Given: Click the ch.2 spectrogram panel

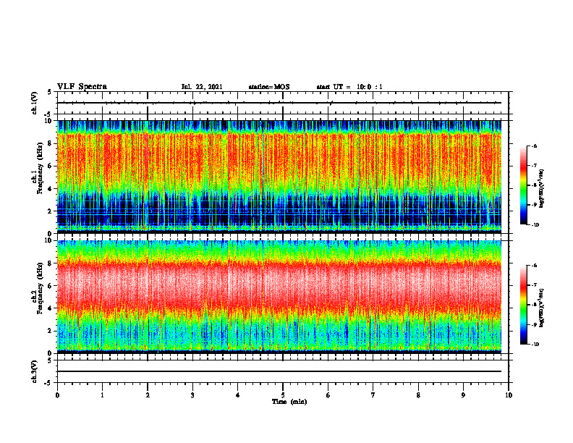Looking at the screenshot, I should (279, 297).
